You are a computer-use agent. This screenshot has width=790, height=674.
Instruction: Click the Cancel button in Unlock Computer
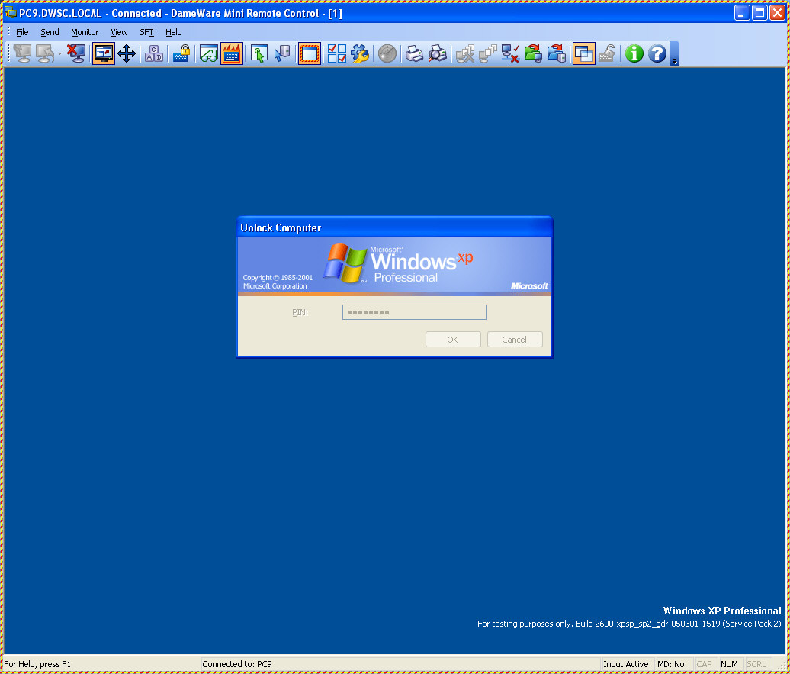click(515, 340)
